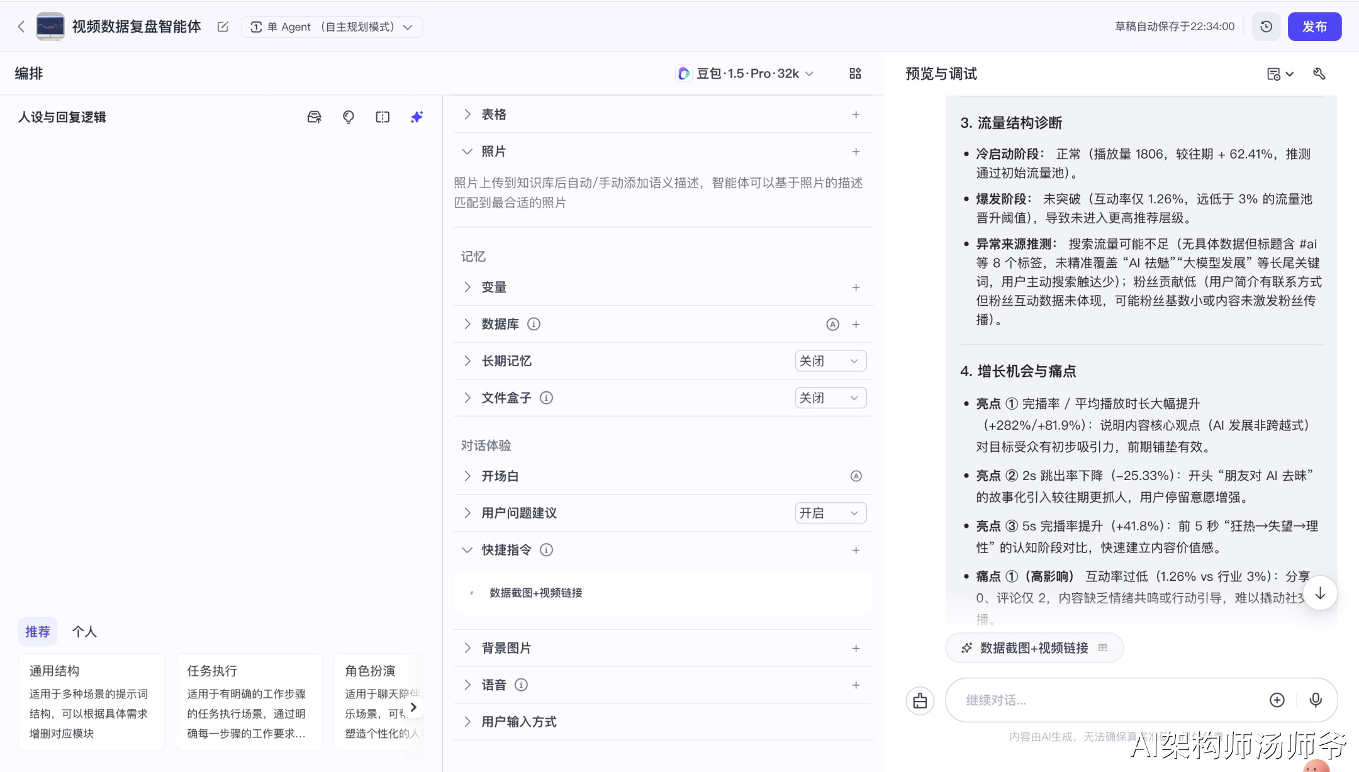
Task: Open the debug wrench tool icon
Action: pos(1319,74)
